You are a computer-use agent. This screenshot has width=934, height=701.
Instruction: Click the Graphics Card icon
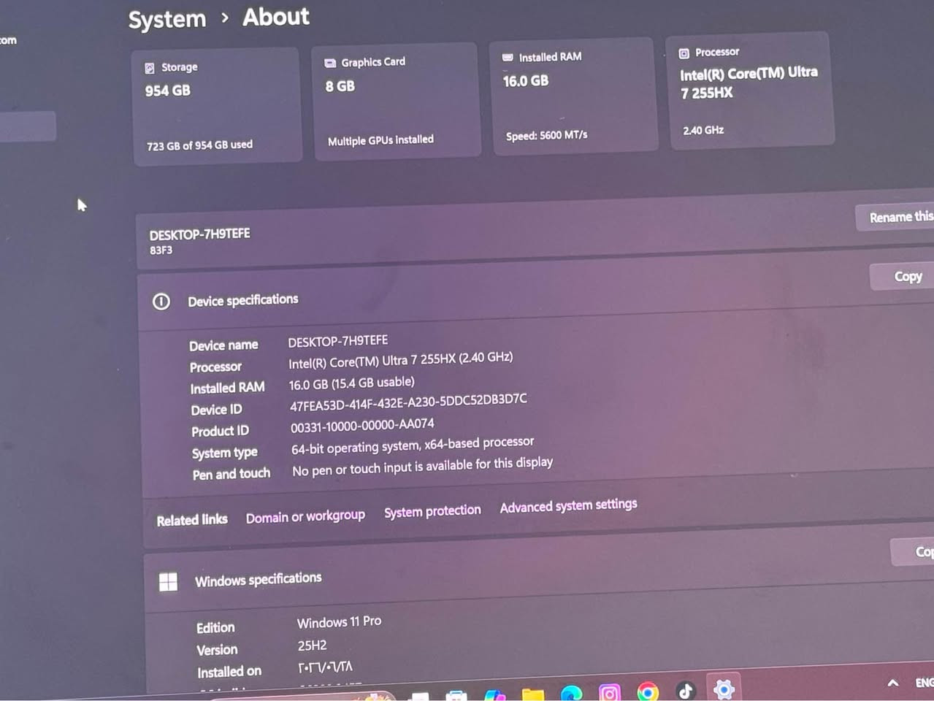[x=330, y=63]
